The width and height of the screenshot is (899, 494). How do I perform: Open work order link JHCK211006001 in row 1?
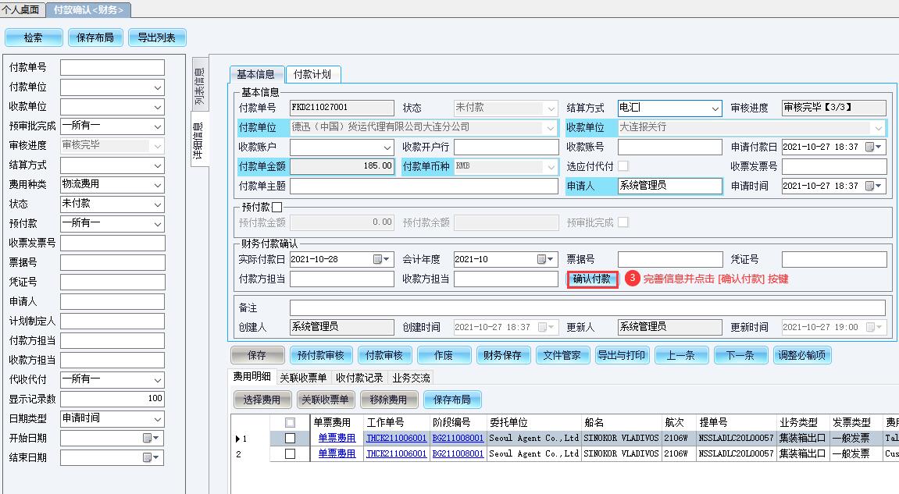396,439
